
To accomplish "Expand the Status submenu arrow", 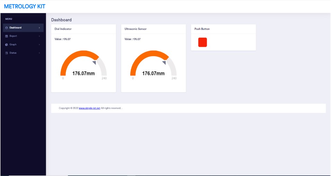I will click(39, 53).
